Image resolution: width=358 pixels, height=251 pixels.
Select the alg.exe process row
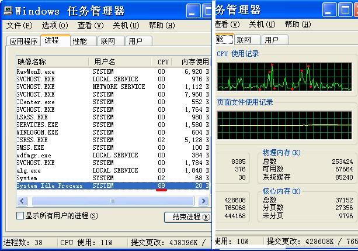pyautogui.click(x=113, y=170)
